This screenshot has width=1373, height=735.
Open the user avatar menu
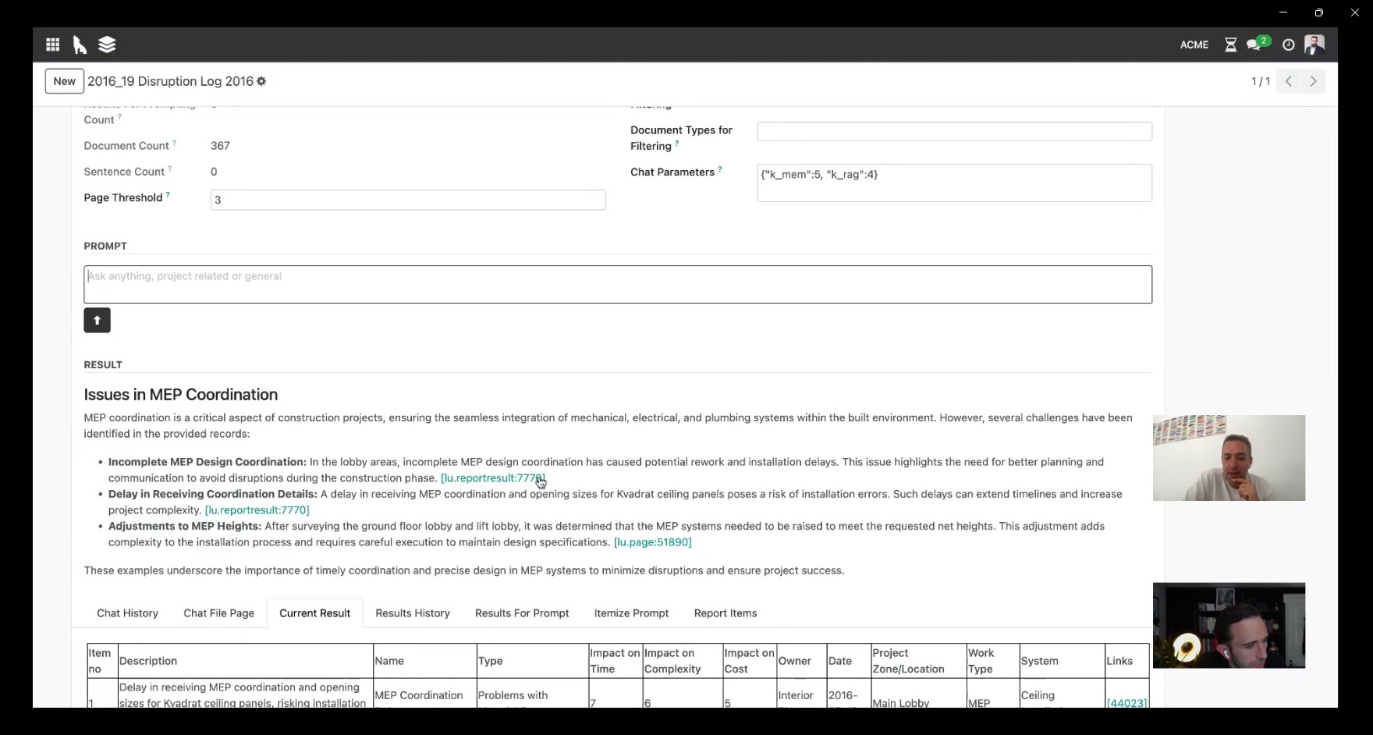1314,44
